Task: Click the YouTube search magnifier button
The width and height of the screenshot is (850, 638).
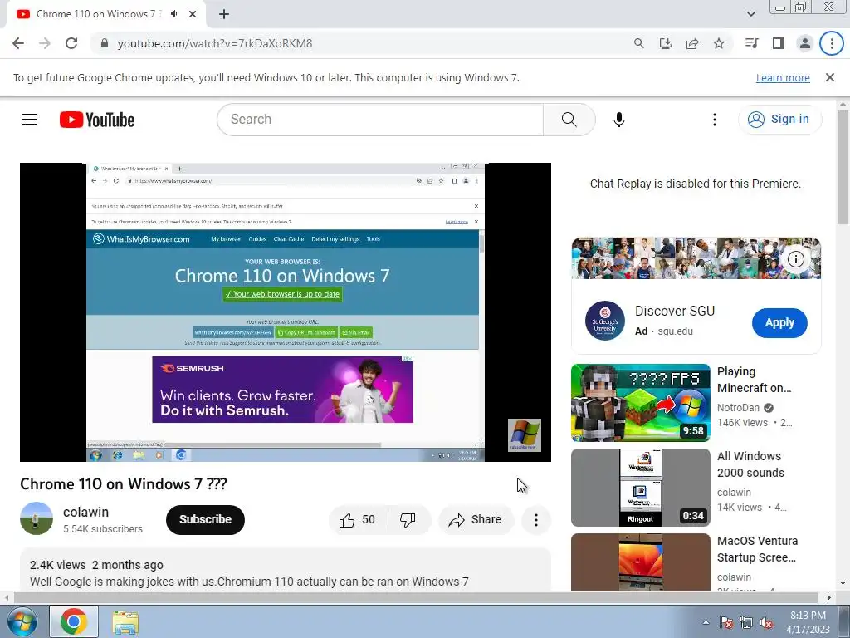Action: tap(569, 120)
